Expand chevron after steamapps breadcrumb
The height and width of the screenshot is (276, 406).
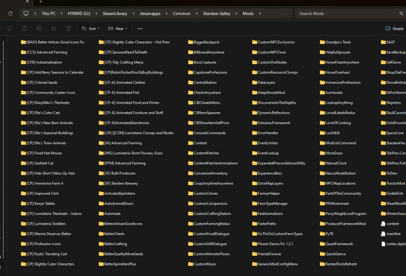click(x=166, y=13)
